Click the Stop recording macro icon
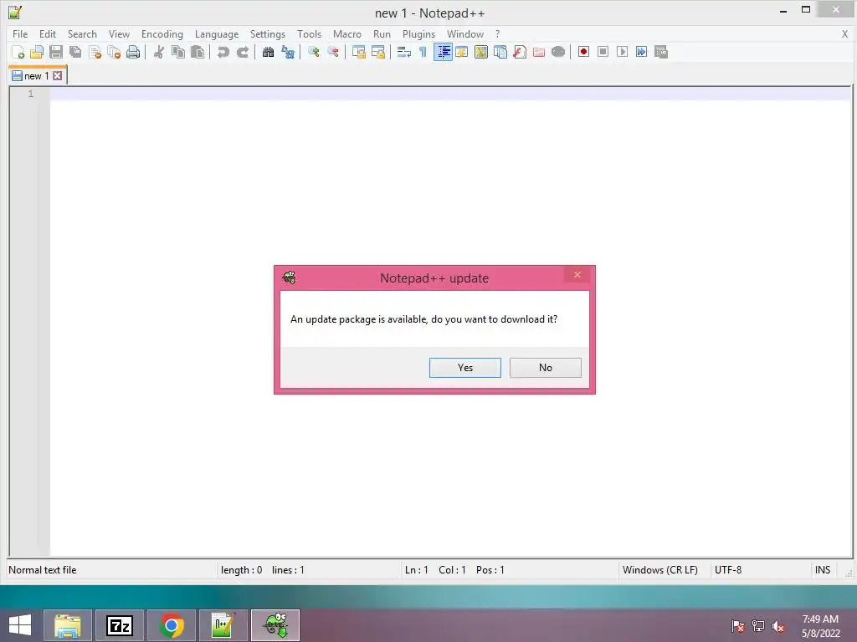 click(603, 52)
